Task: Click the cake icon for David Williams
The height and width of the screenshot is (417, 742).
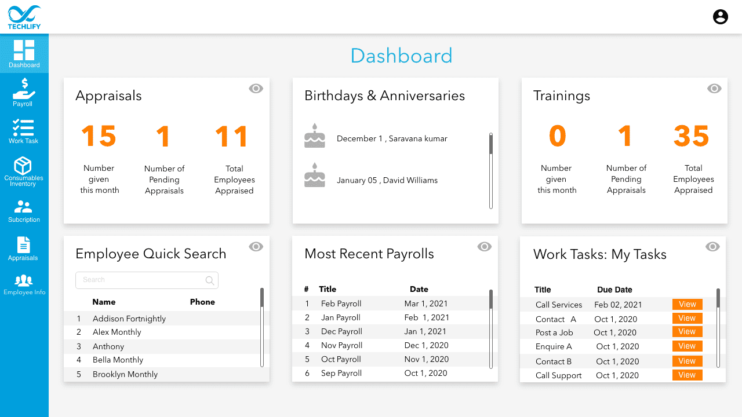Action: pyautogui.click(x=315, y=175)
